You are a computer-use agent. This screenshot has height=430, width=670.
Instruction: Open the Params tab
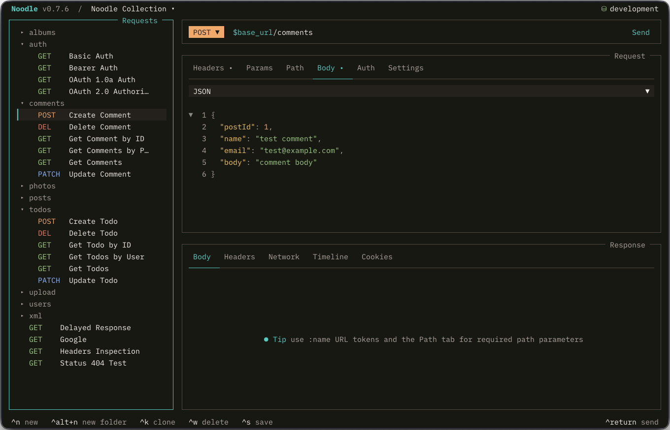pyautogui.click(x=260, y=68)
